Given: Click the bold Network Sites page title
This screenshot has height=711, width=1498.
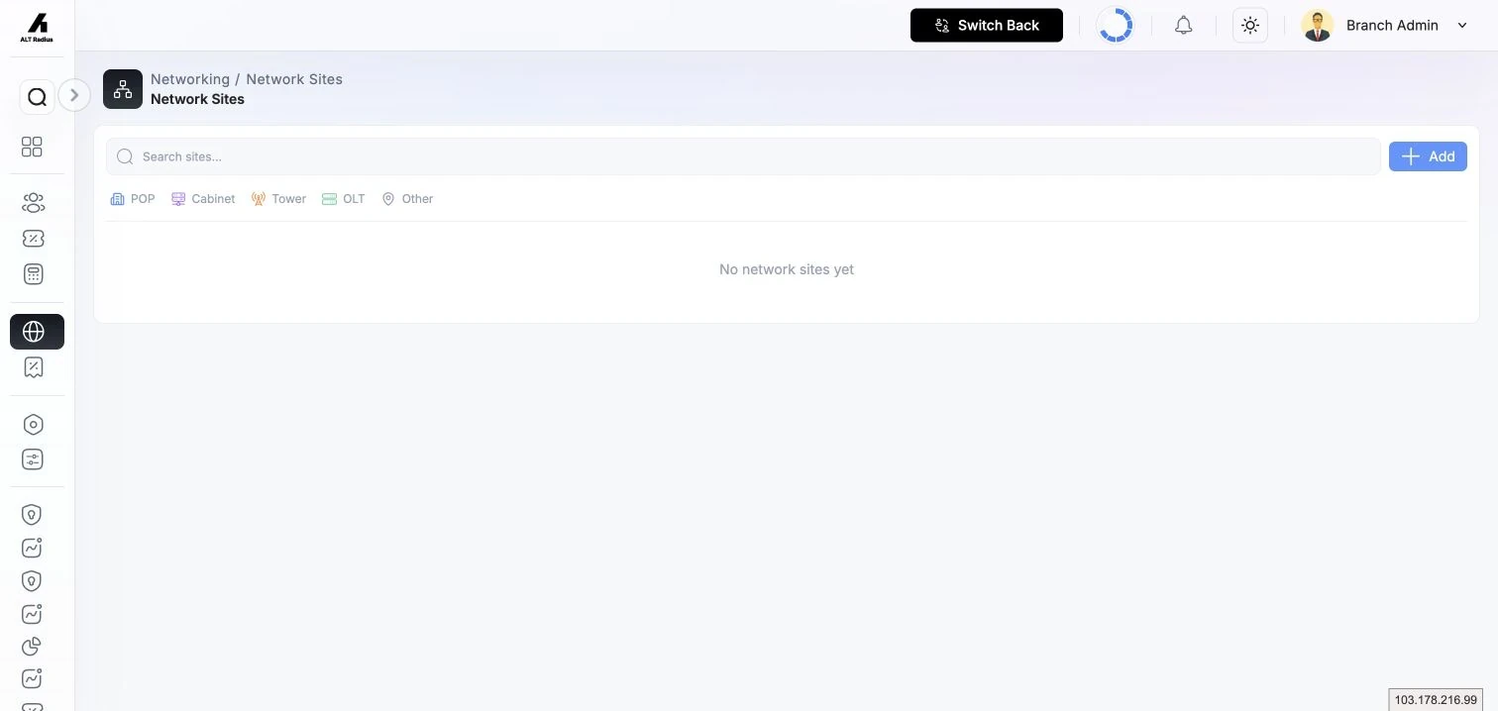Looking at the screenshot, I should coord(197,99).
